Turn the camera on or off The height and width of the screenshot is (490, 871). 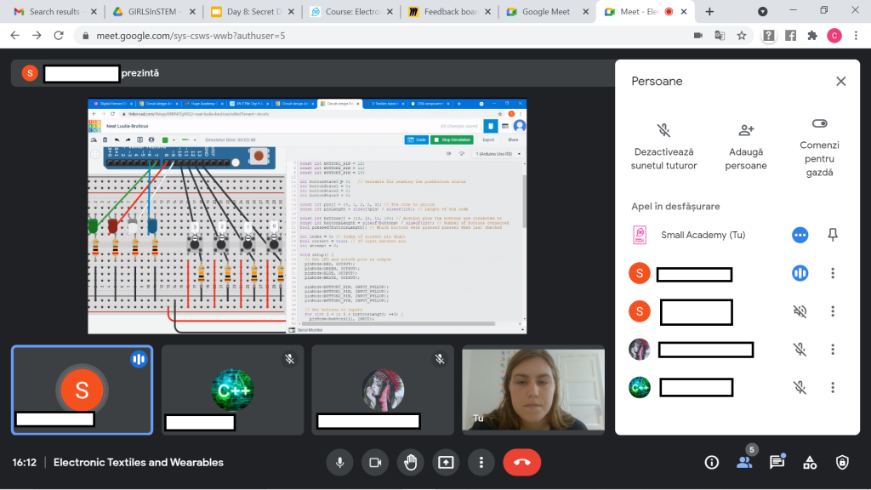click(373, 462)
